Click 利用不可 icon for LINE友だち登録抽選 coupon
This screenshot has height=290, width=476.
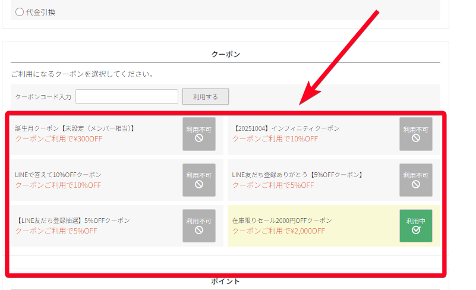pyautogui.click(x=198, y=226)
